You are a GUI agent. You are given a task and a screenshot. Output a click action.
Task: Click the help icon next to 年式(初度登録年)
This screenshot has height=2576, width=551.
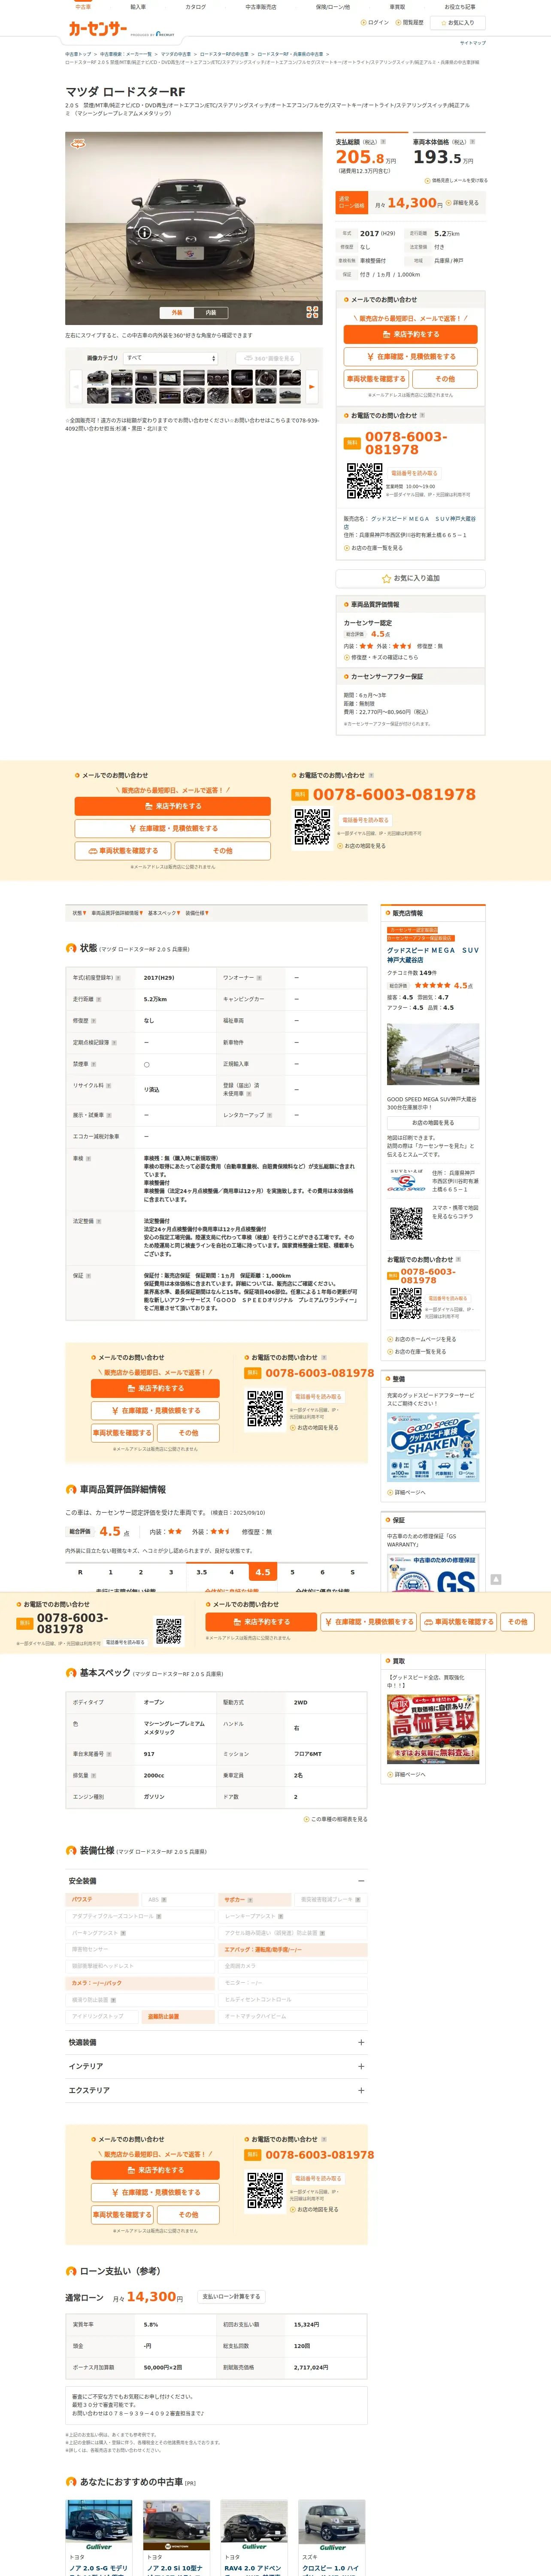pos(118,977)
